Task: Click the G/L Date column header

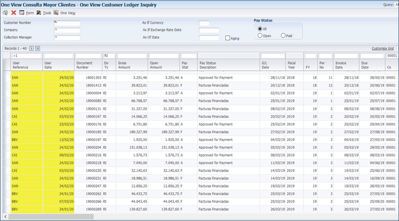Action: coord(273,65)
